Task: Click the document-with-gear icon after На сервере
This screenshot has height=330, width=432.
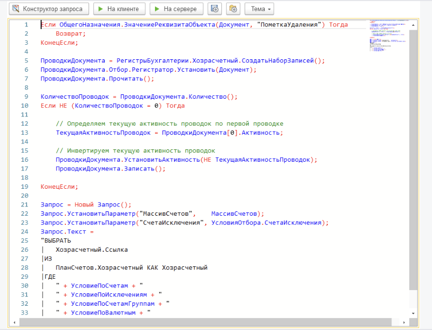Action: 215,9
